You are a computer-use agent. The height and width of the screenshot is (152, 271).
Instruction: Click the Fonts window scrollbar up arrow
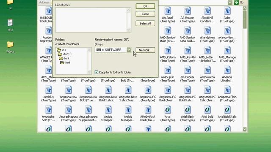[245, 8]
